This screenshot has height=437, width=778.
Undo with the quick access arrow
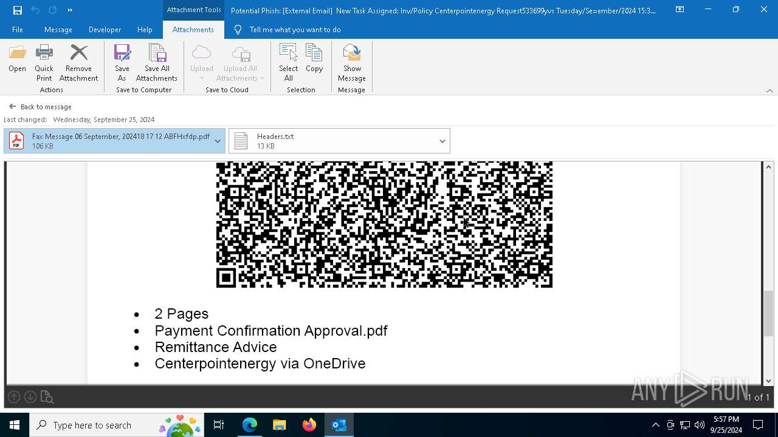35,10
